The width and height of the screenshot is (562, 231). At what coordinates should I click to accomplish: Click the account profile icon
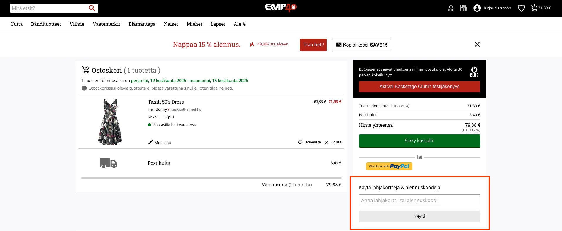click(477, 8)
